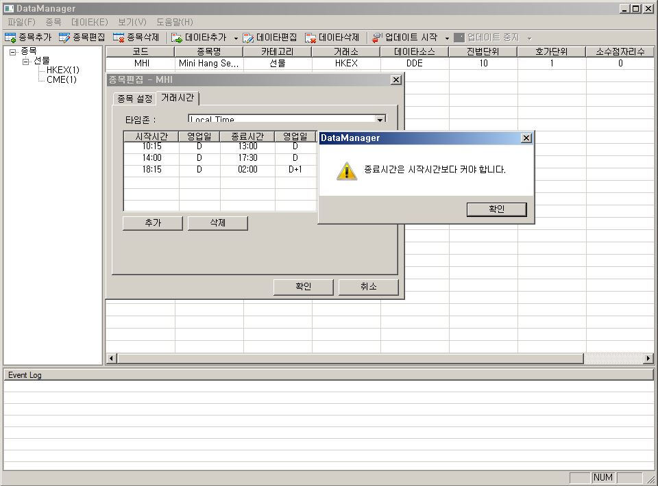Click the 종목삭제 (delete item) toolbar icon
This screenshot has height=486, width=658.
coord(119,38)
